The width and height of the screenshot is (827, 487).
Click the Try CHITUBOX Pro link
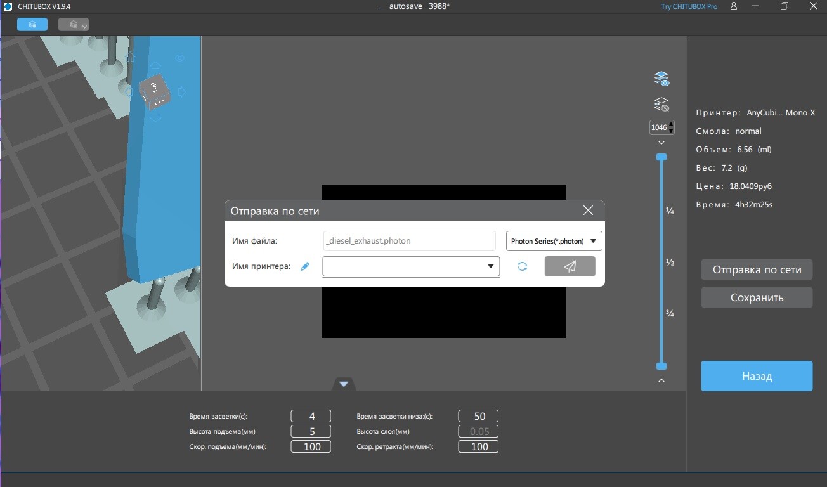click(689, 6)
